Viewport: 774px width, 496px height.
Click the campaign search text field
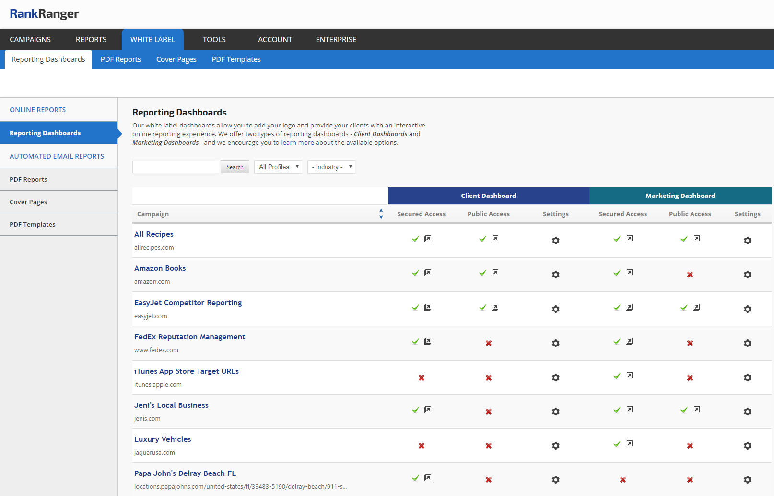coord(176,167)
